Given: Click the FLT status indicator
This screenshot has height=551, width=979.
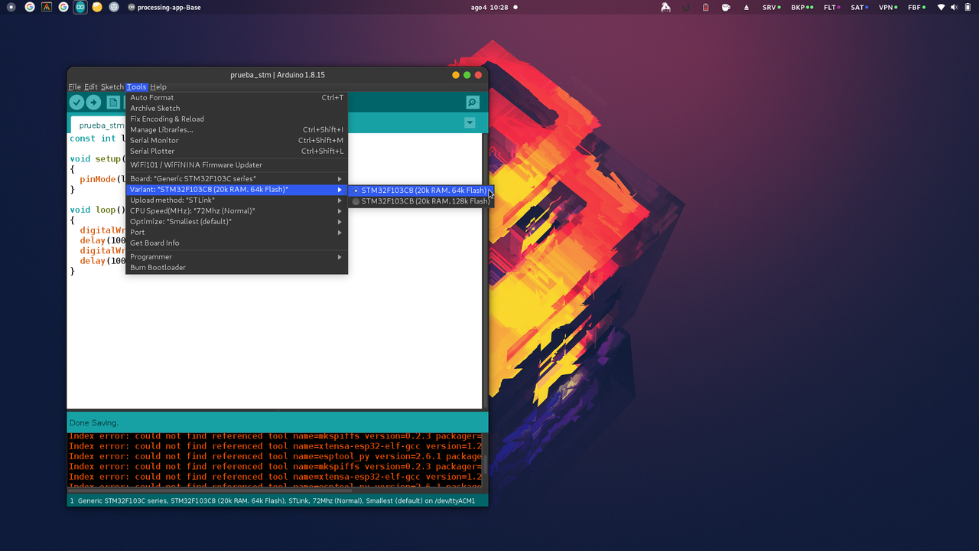Looking at the screenshot, I should [832, 7].
